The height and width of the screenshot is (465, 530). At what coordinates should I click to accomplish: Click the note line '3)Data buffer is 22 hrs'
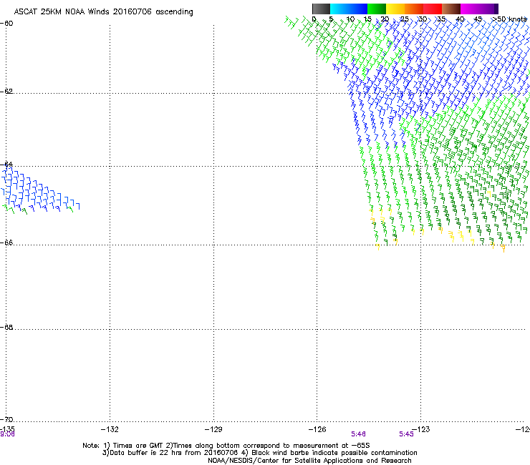[259, 453]
